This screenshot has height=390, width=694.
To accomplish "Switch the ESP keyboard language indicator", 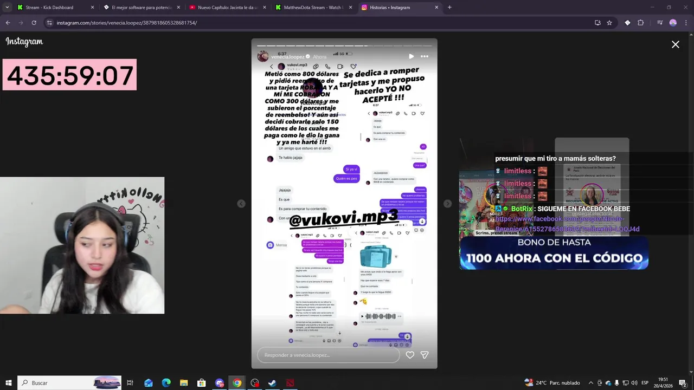I will pos(645,383).
